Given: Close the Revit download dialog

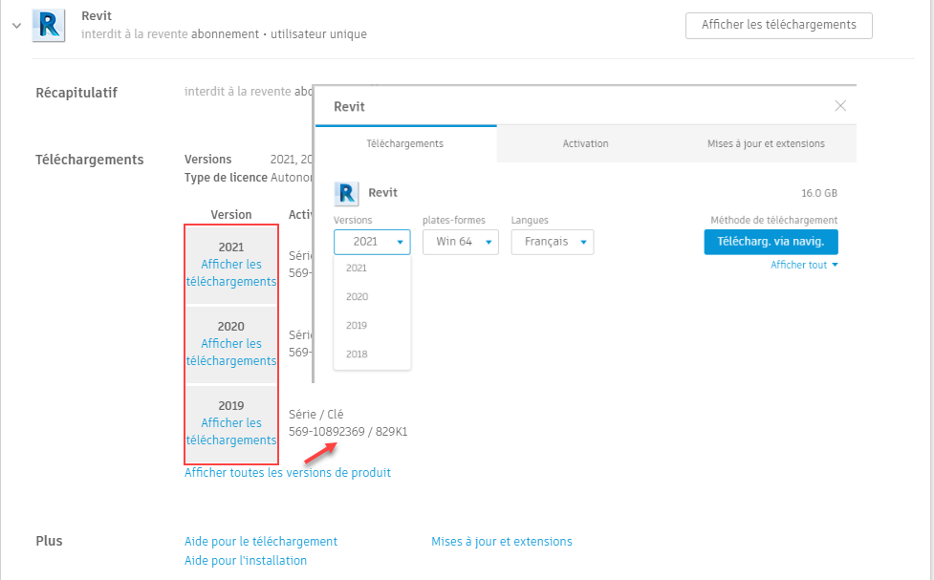Looking at the screenshot, I should 840,106.
